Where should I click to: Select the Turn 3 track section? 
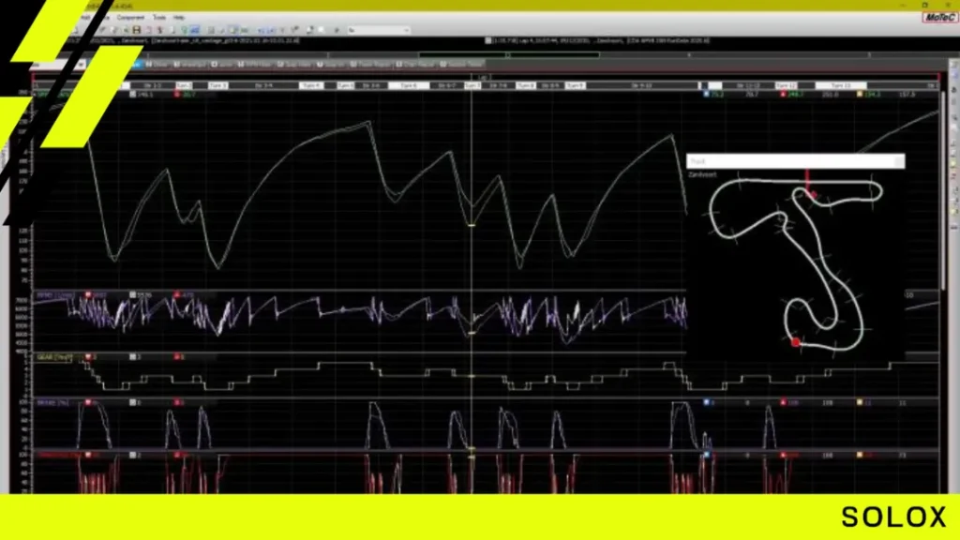pyautogui.click(x=217, y=85)
